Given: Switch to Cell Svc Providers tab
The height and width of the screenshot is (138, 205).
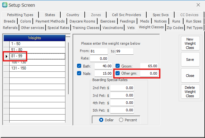Looking at the screenshot, I should tap(126, 15).
